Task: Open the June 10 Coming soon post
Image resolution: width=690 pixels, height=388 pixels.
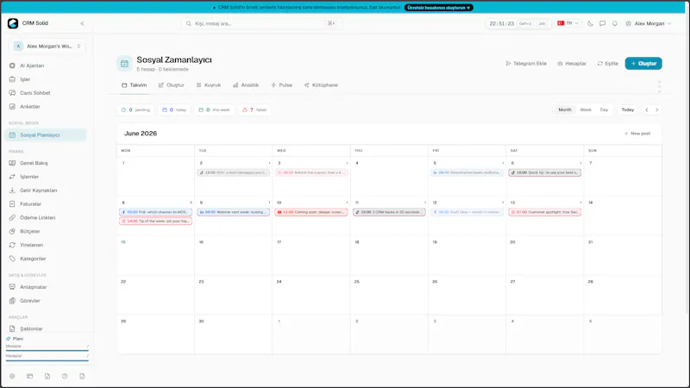Action: tap(311, 212)
